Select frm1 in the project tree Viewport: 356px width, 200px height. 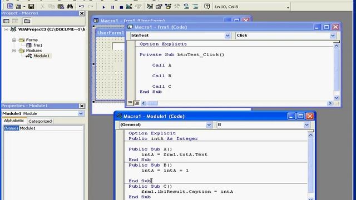pyautogui.click(x=38, y=46)
